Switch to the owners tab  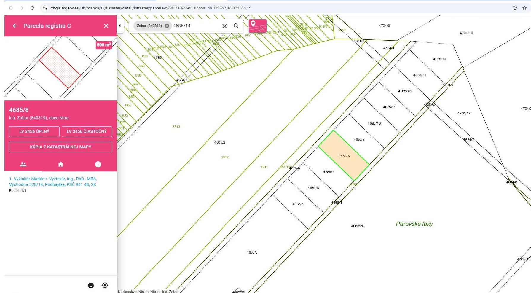[23, 164]
